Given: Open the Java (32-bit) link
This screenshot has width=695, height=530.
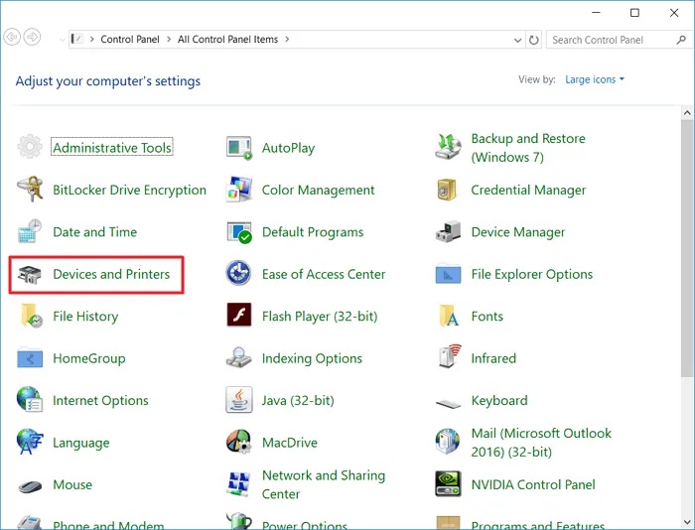Looking at the screenshot, I should tap(298, 401).
